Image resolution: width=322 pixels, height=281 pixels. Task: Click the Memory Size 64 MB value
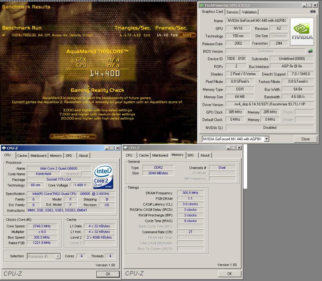coord(240,97)
